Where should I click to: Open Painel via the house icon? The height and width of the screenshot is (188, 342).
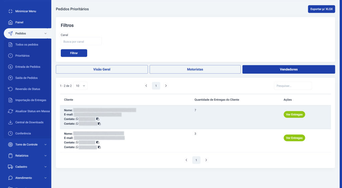point(10,22)
